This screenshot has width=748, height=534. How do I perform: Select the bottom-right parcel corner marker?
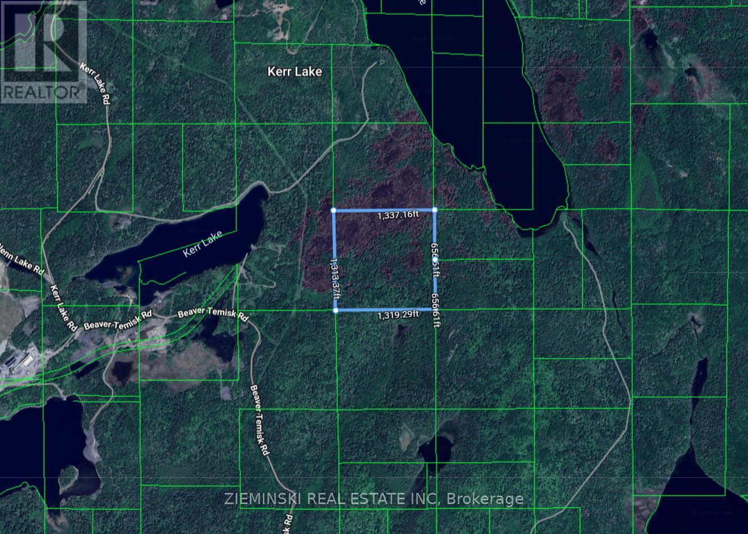[434, 309]
